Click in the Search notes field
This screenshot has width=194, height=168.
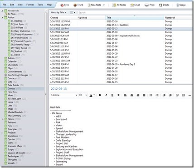(135, 12)
